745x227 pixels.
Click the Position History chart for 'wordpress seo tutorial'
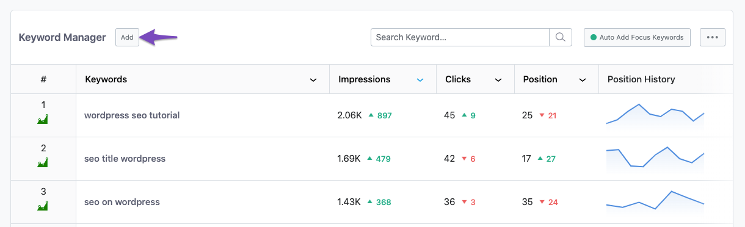655,116
